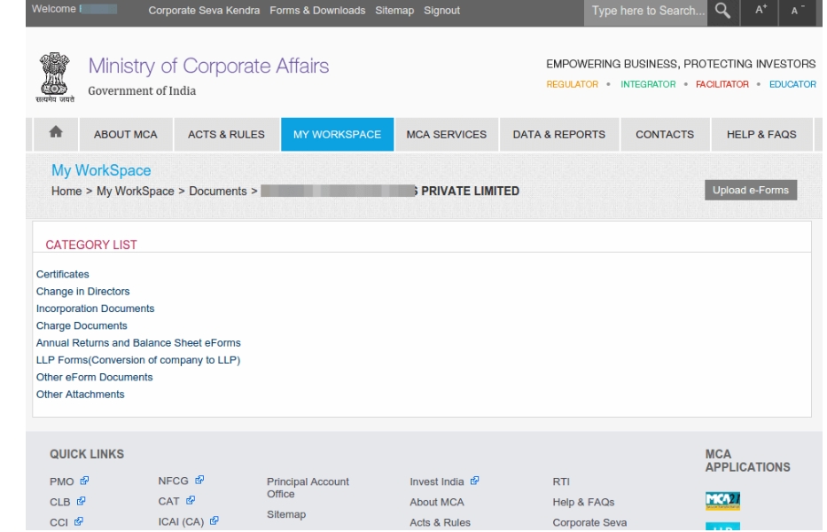Click the Signout link

pyautogui.click(x=442, y=11)
